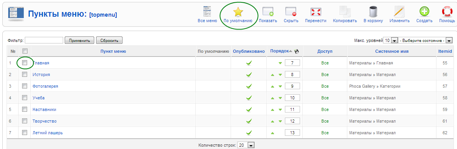Click the Применить filter button
The width and height of the screenshot is (457, 149).
point(79,40)
